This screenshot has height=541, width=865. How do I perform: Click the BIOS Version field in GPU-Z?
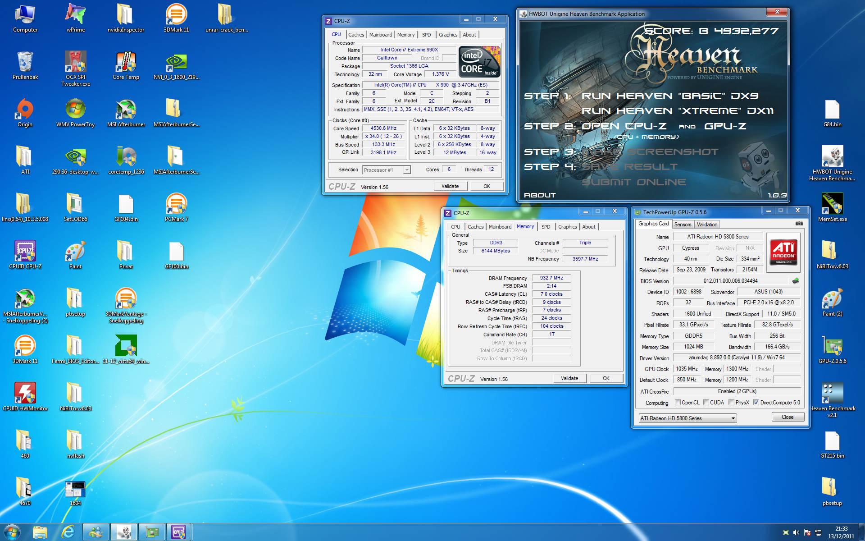click(x=730, y=281)
